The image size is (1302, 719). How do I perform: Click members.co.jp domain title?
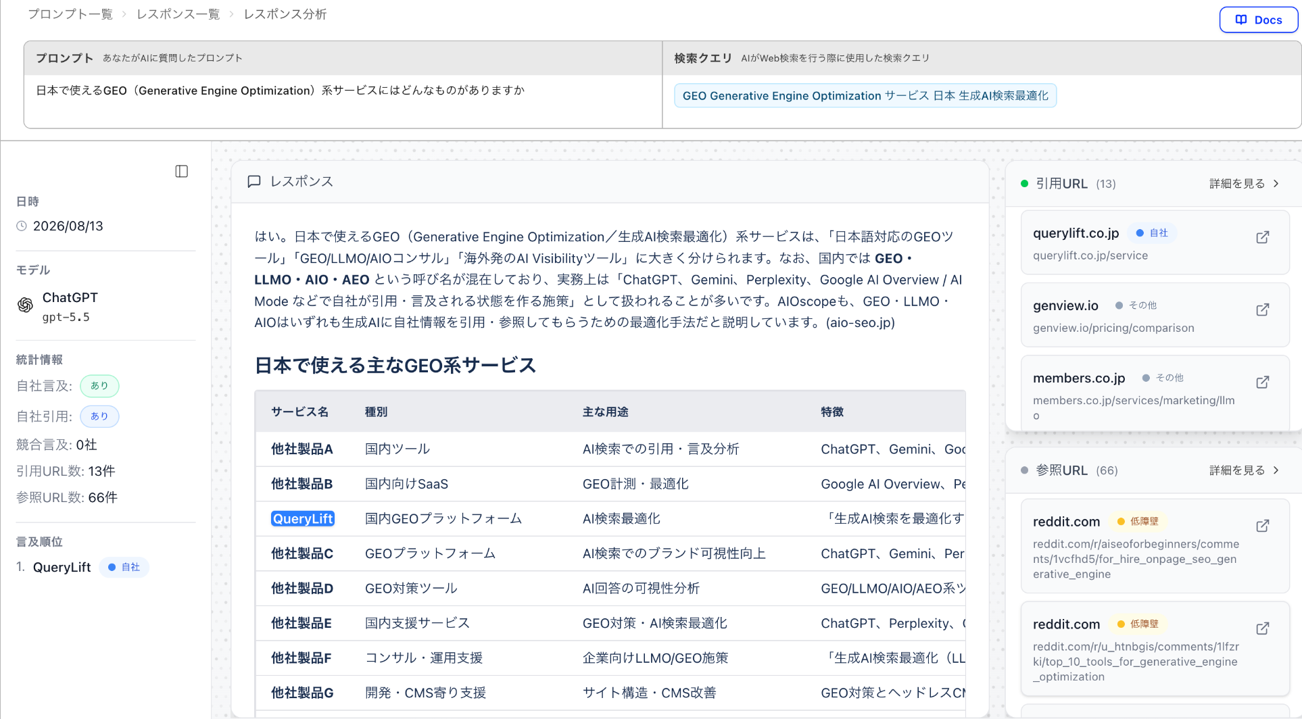1079,378
